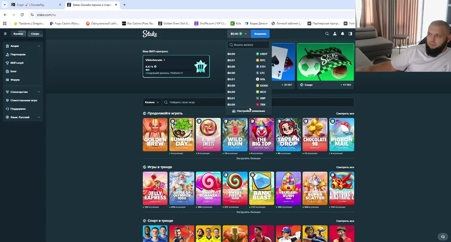Open the Rox Casino bookmark
The image size is (451, 242).
[x=138, y=24]
